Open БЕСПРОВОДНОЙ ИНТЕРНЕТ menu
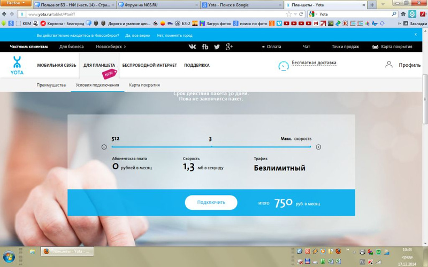Viewport: 428px width, 267px height. click(x=150, y=65)
